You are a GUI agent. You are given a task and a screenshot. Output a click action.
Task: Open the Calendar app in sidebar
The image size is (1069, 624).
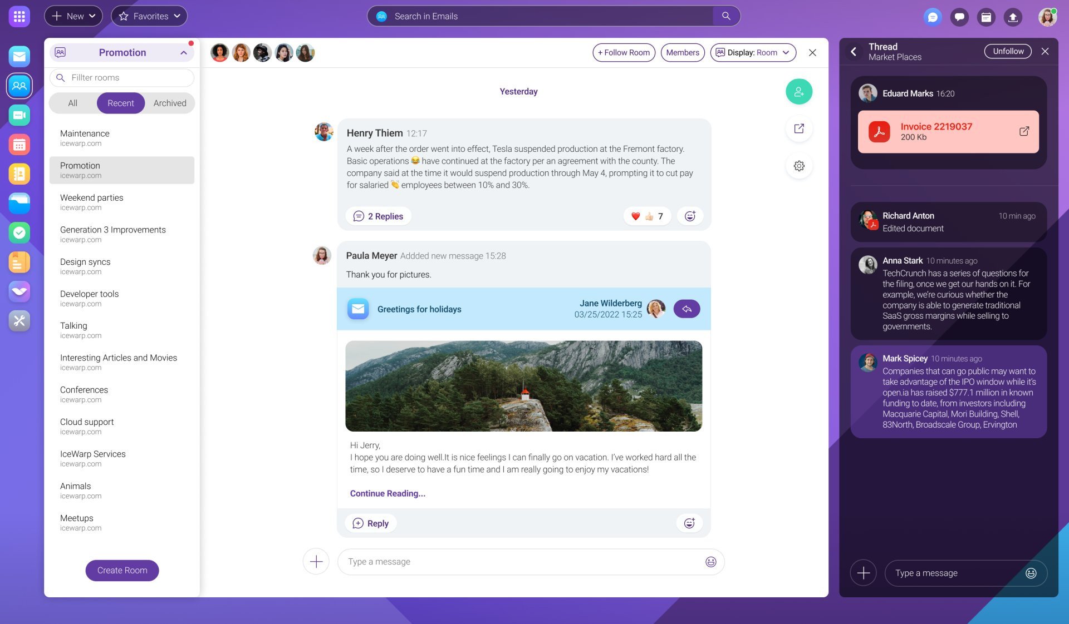point(19,145)
